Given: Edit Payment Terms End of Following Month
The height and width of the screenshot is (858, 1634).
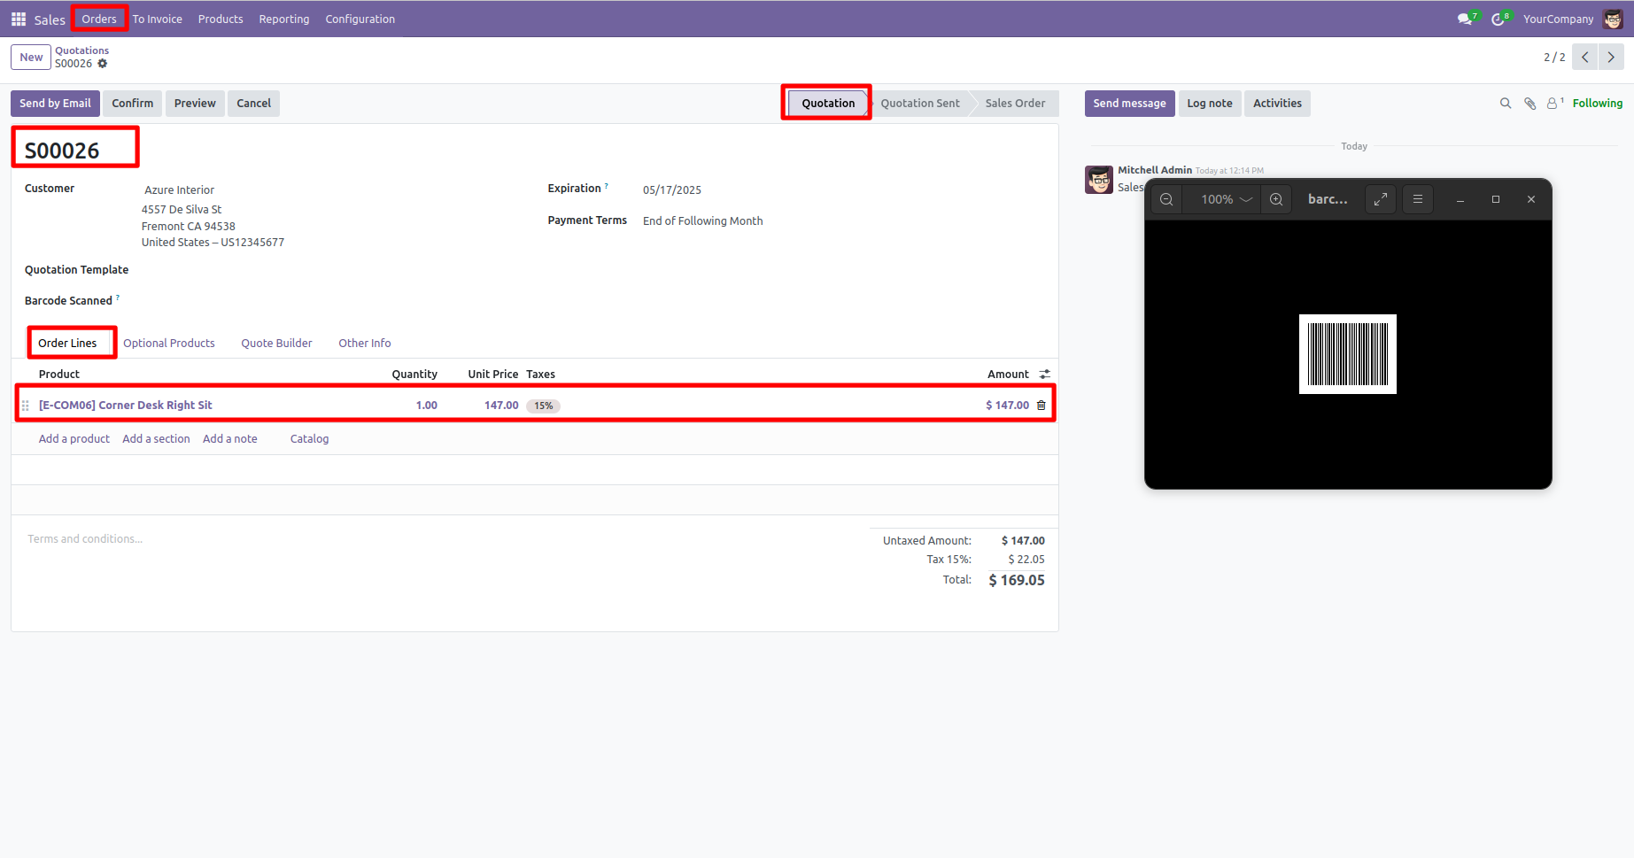Looking at the screenshot, I should tap(703, 221).
